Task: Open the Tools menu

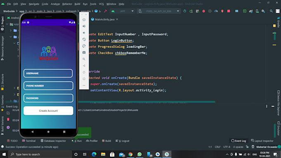Action: pyautogui.click(x=93, y=4)
